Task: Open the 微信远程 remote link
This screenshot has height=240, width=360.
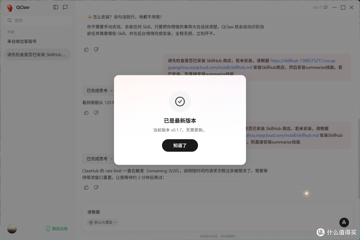Action: coord(57,229)
